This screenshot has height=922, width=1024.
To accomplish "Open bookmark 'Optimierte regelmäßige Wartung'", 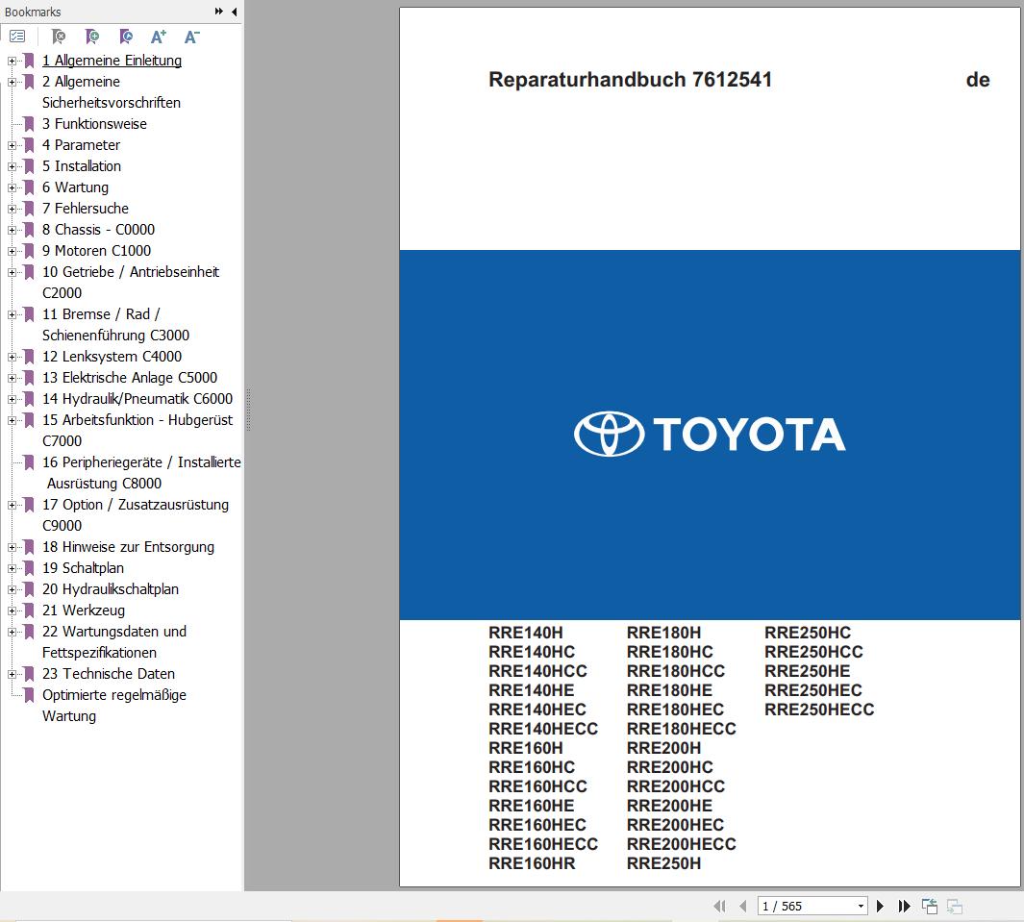I will [114, 706].
